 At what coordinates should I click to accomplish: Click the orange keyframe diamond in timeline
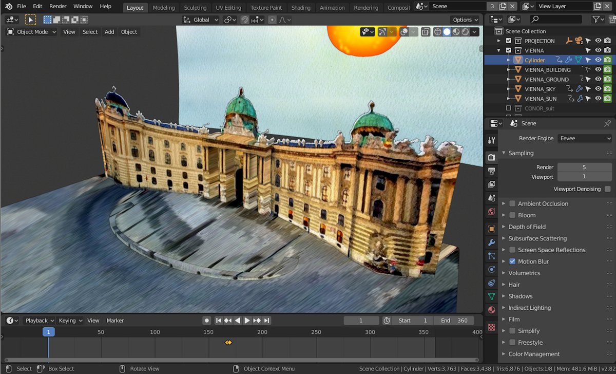pos(228,342)
